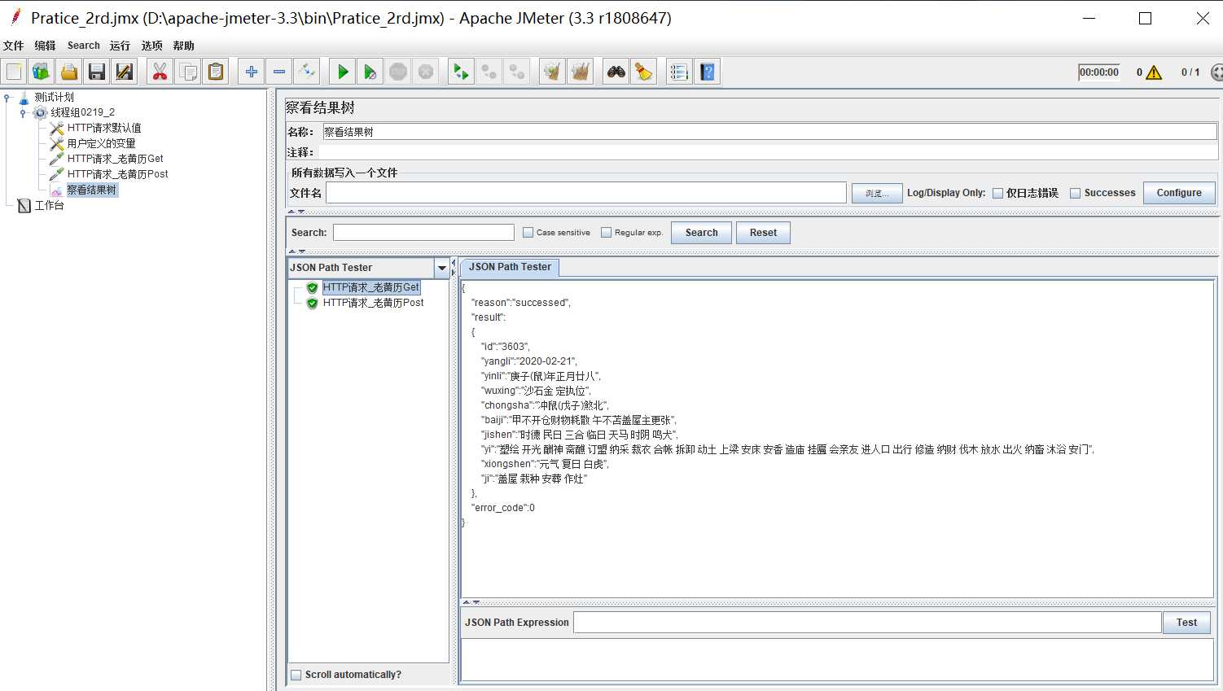Clear all results with double broom icon
Viewport: 1223px width, 691px height.
pos(581,72)
